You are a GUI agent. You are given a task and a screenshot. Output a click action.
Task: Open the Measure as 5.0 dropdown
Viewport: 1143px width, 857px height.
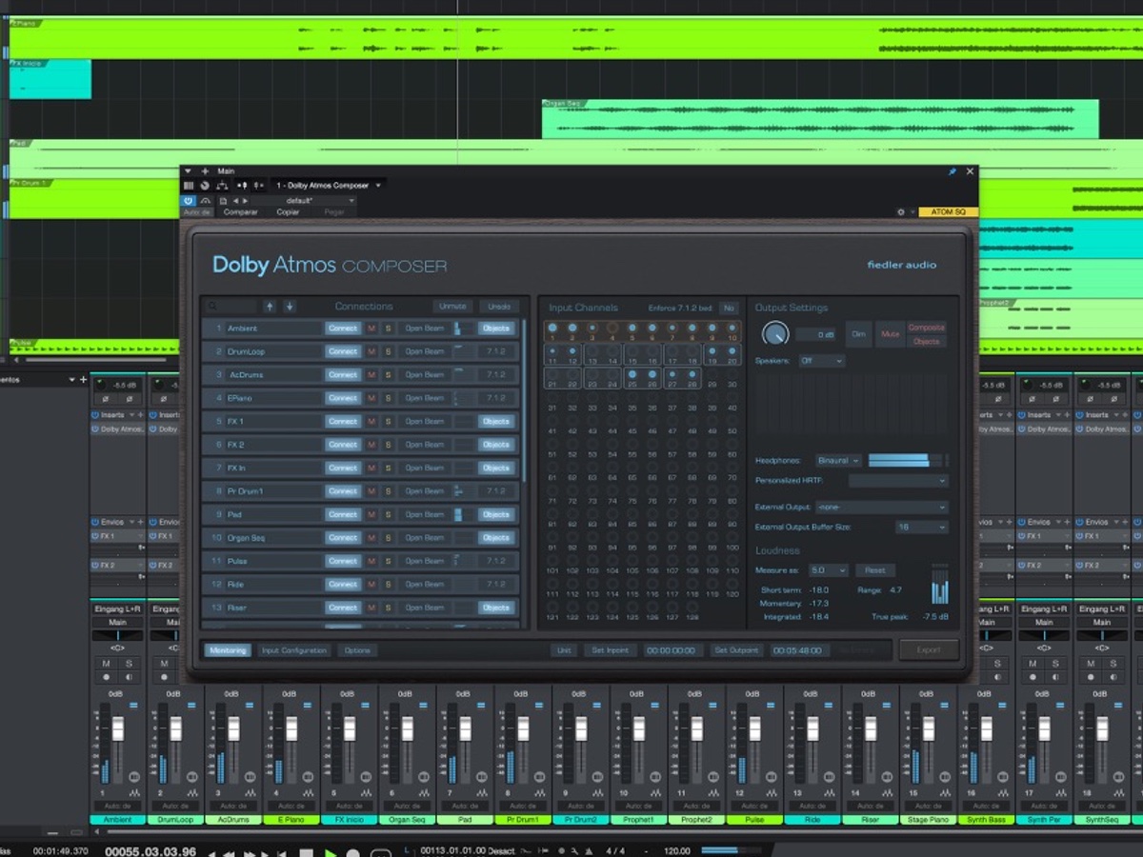click(828, 570)
